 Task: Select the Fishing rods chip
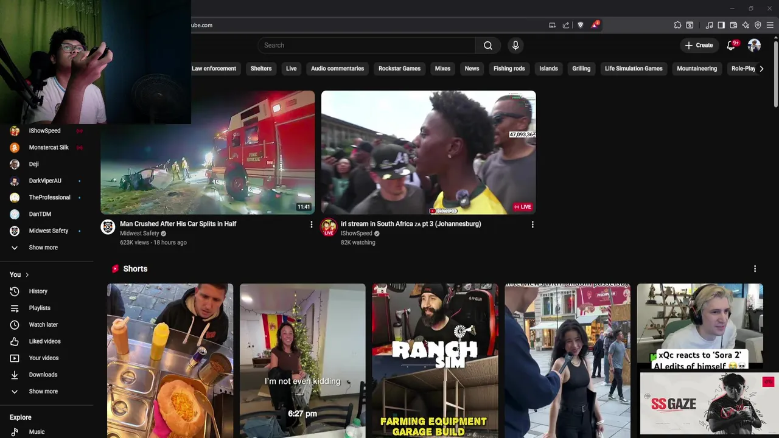coord(509,69)
